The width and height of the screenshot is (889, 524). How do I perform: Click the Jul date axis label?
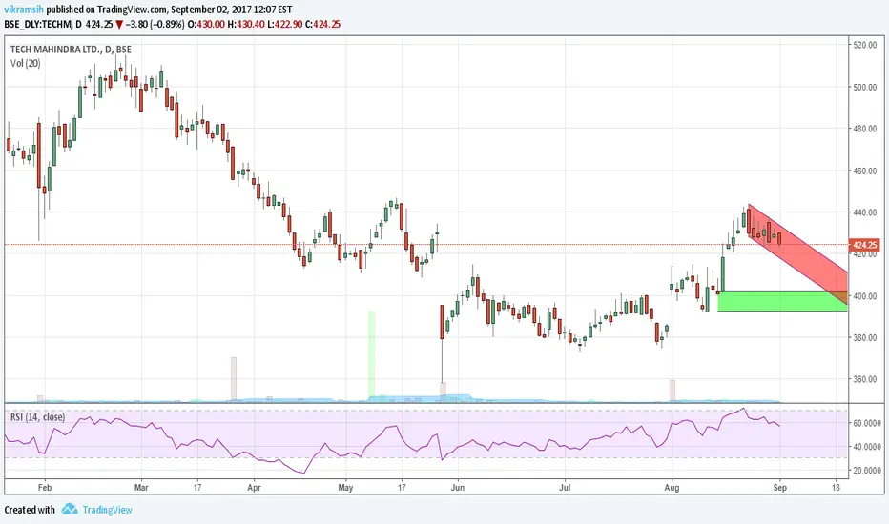565,487
